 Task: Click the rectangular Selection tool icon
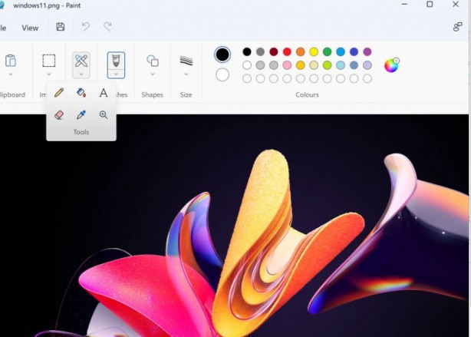(x=48, y=61)
